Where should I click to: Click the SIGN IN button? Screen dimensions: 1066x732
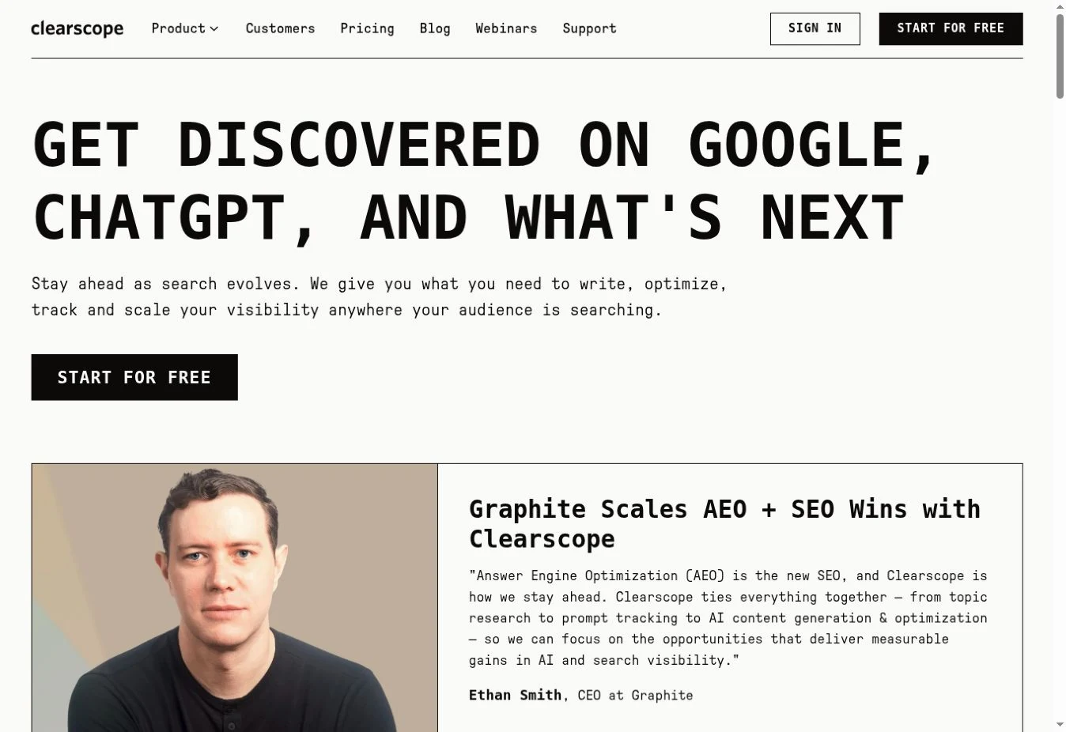click(x=815, y=28)
